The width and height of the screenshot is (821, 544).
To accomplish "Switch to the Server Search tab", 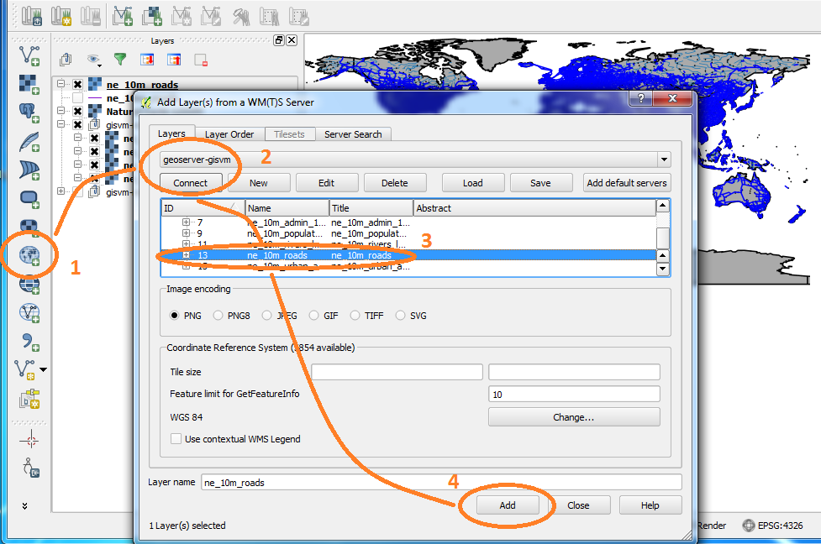I will coord(353,134).
